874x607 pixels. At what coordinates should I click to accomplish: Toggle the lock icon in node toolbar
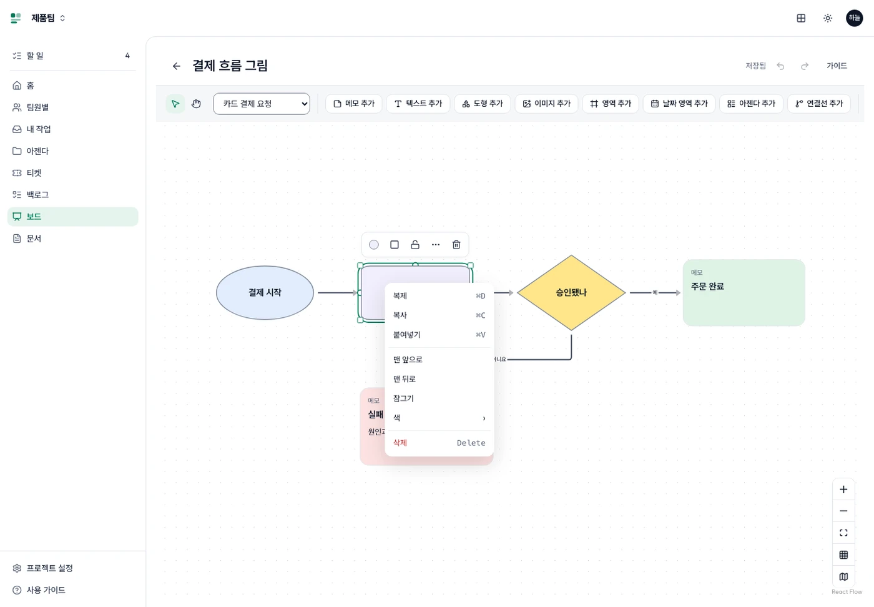click(415, 245)
